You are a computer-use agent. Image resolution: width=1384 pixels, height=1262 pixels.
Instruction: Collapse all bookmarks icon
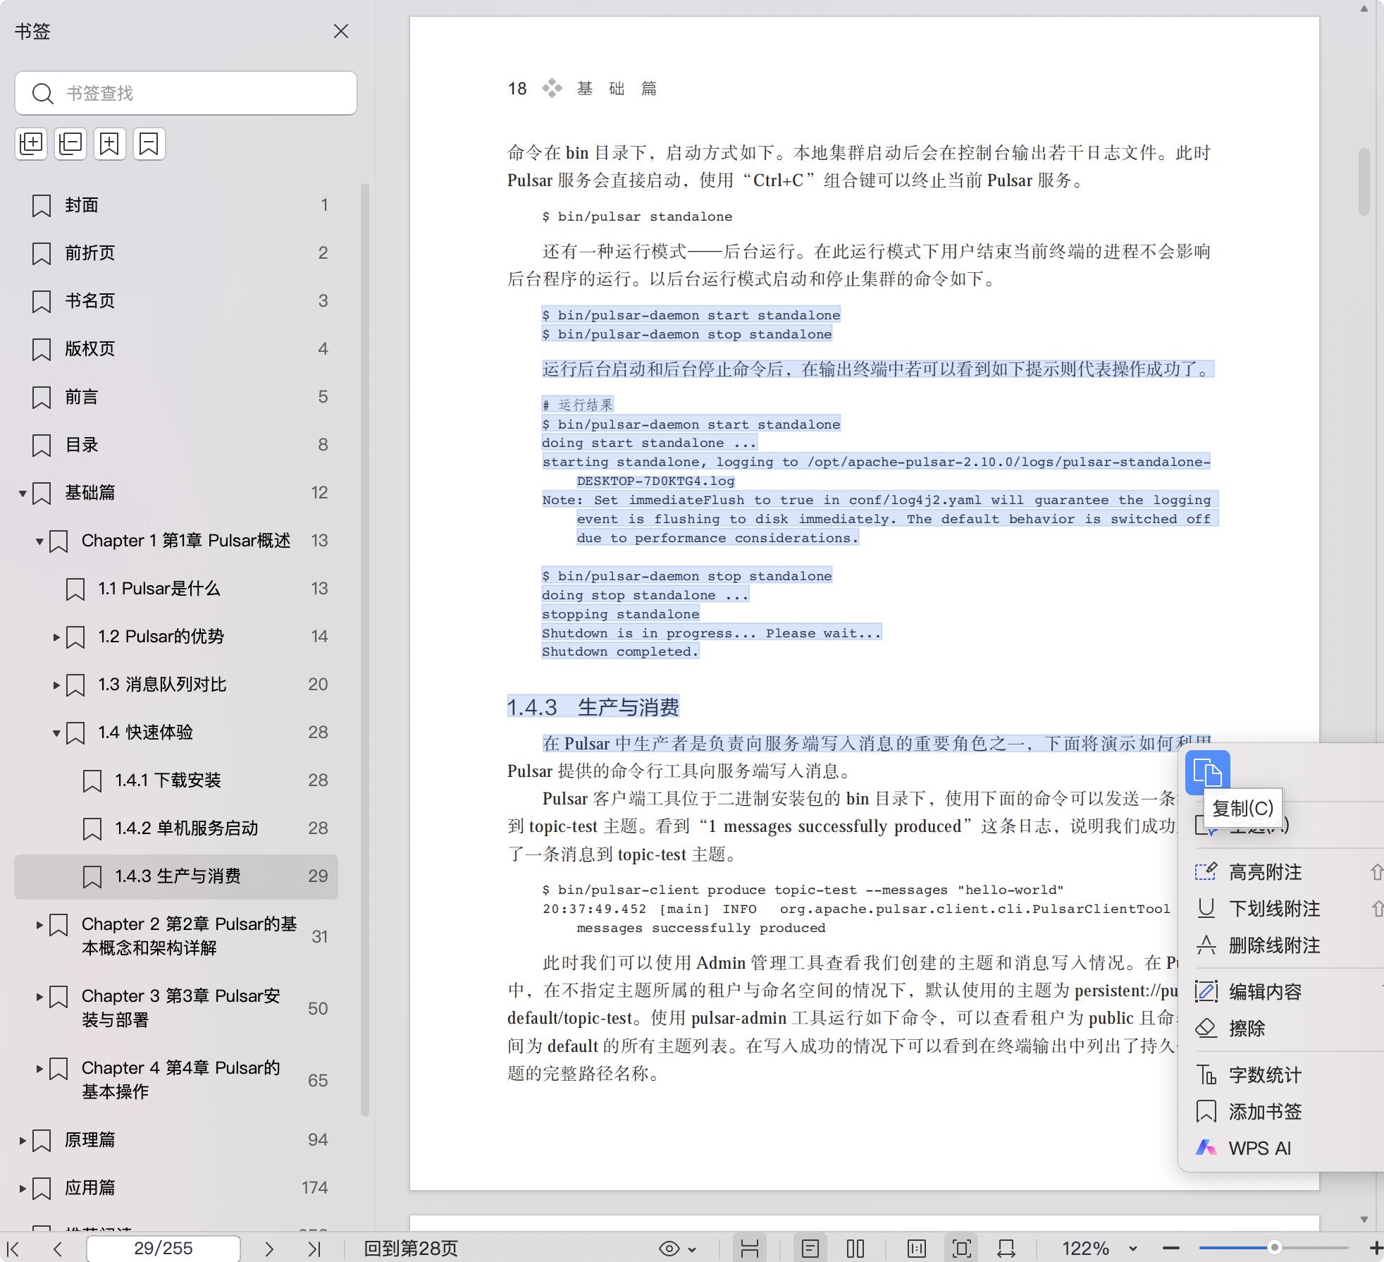(x=70, y=144)
